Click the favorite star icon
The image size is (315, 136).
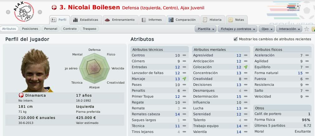[306, 29]
